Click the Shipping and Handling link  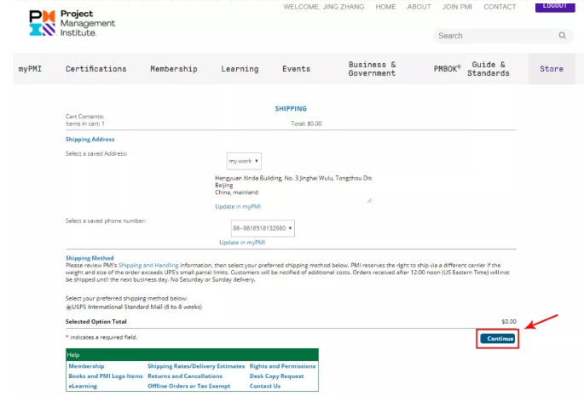click(x=148, y=265)
